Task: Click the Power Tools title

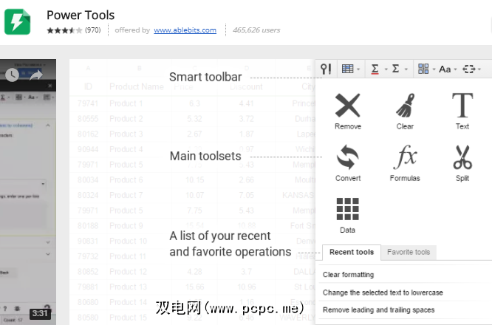Action: [81, 15]
